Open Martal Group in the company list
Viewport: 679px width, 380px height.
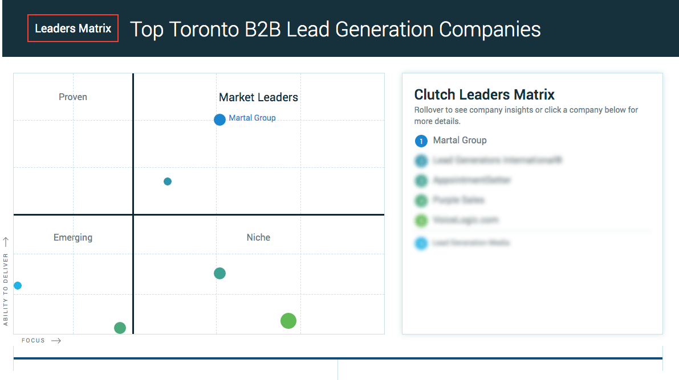pyautogui.click(x=460, y=140)
